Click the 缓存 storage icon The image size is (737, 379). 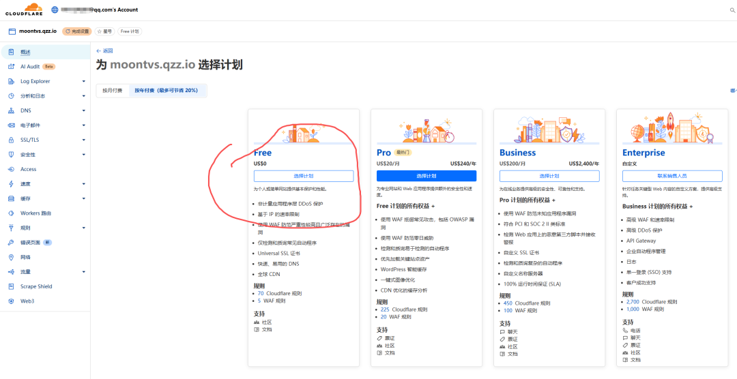click(x=11, y=198)
